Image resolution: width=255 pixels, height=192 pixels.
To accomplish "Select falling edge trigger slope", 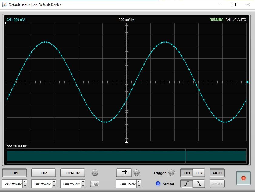I will pyautogui.click(x=199, y=184).
